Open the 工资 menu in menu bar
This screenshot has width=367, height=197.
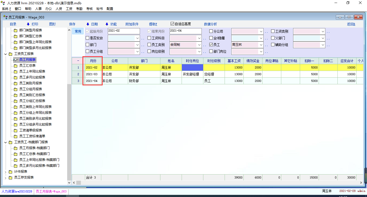coord(69,9)
